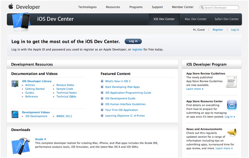249x158 pixels.
Task: Click the News and Announcements heading
Action: (x=204, y=129)
